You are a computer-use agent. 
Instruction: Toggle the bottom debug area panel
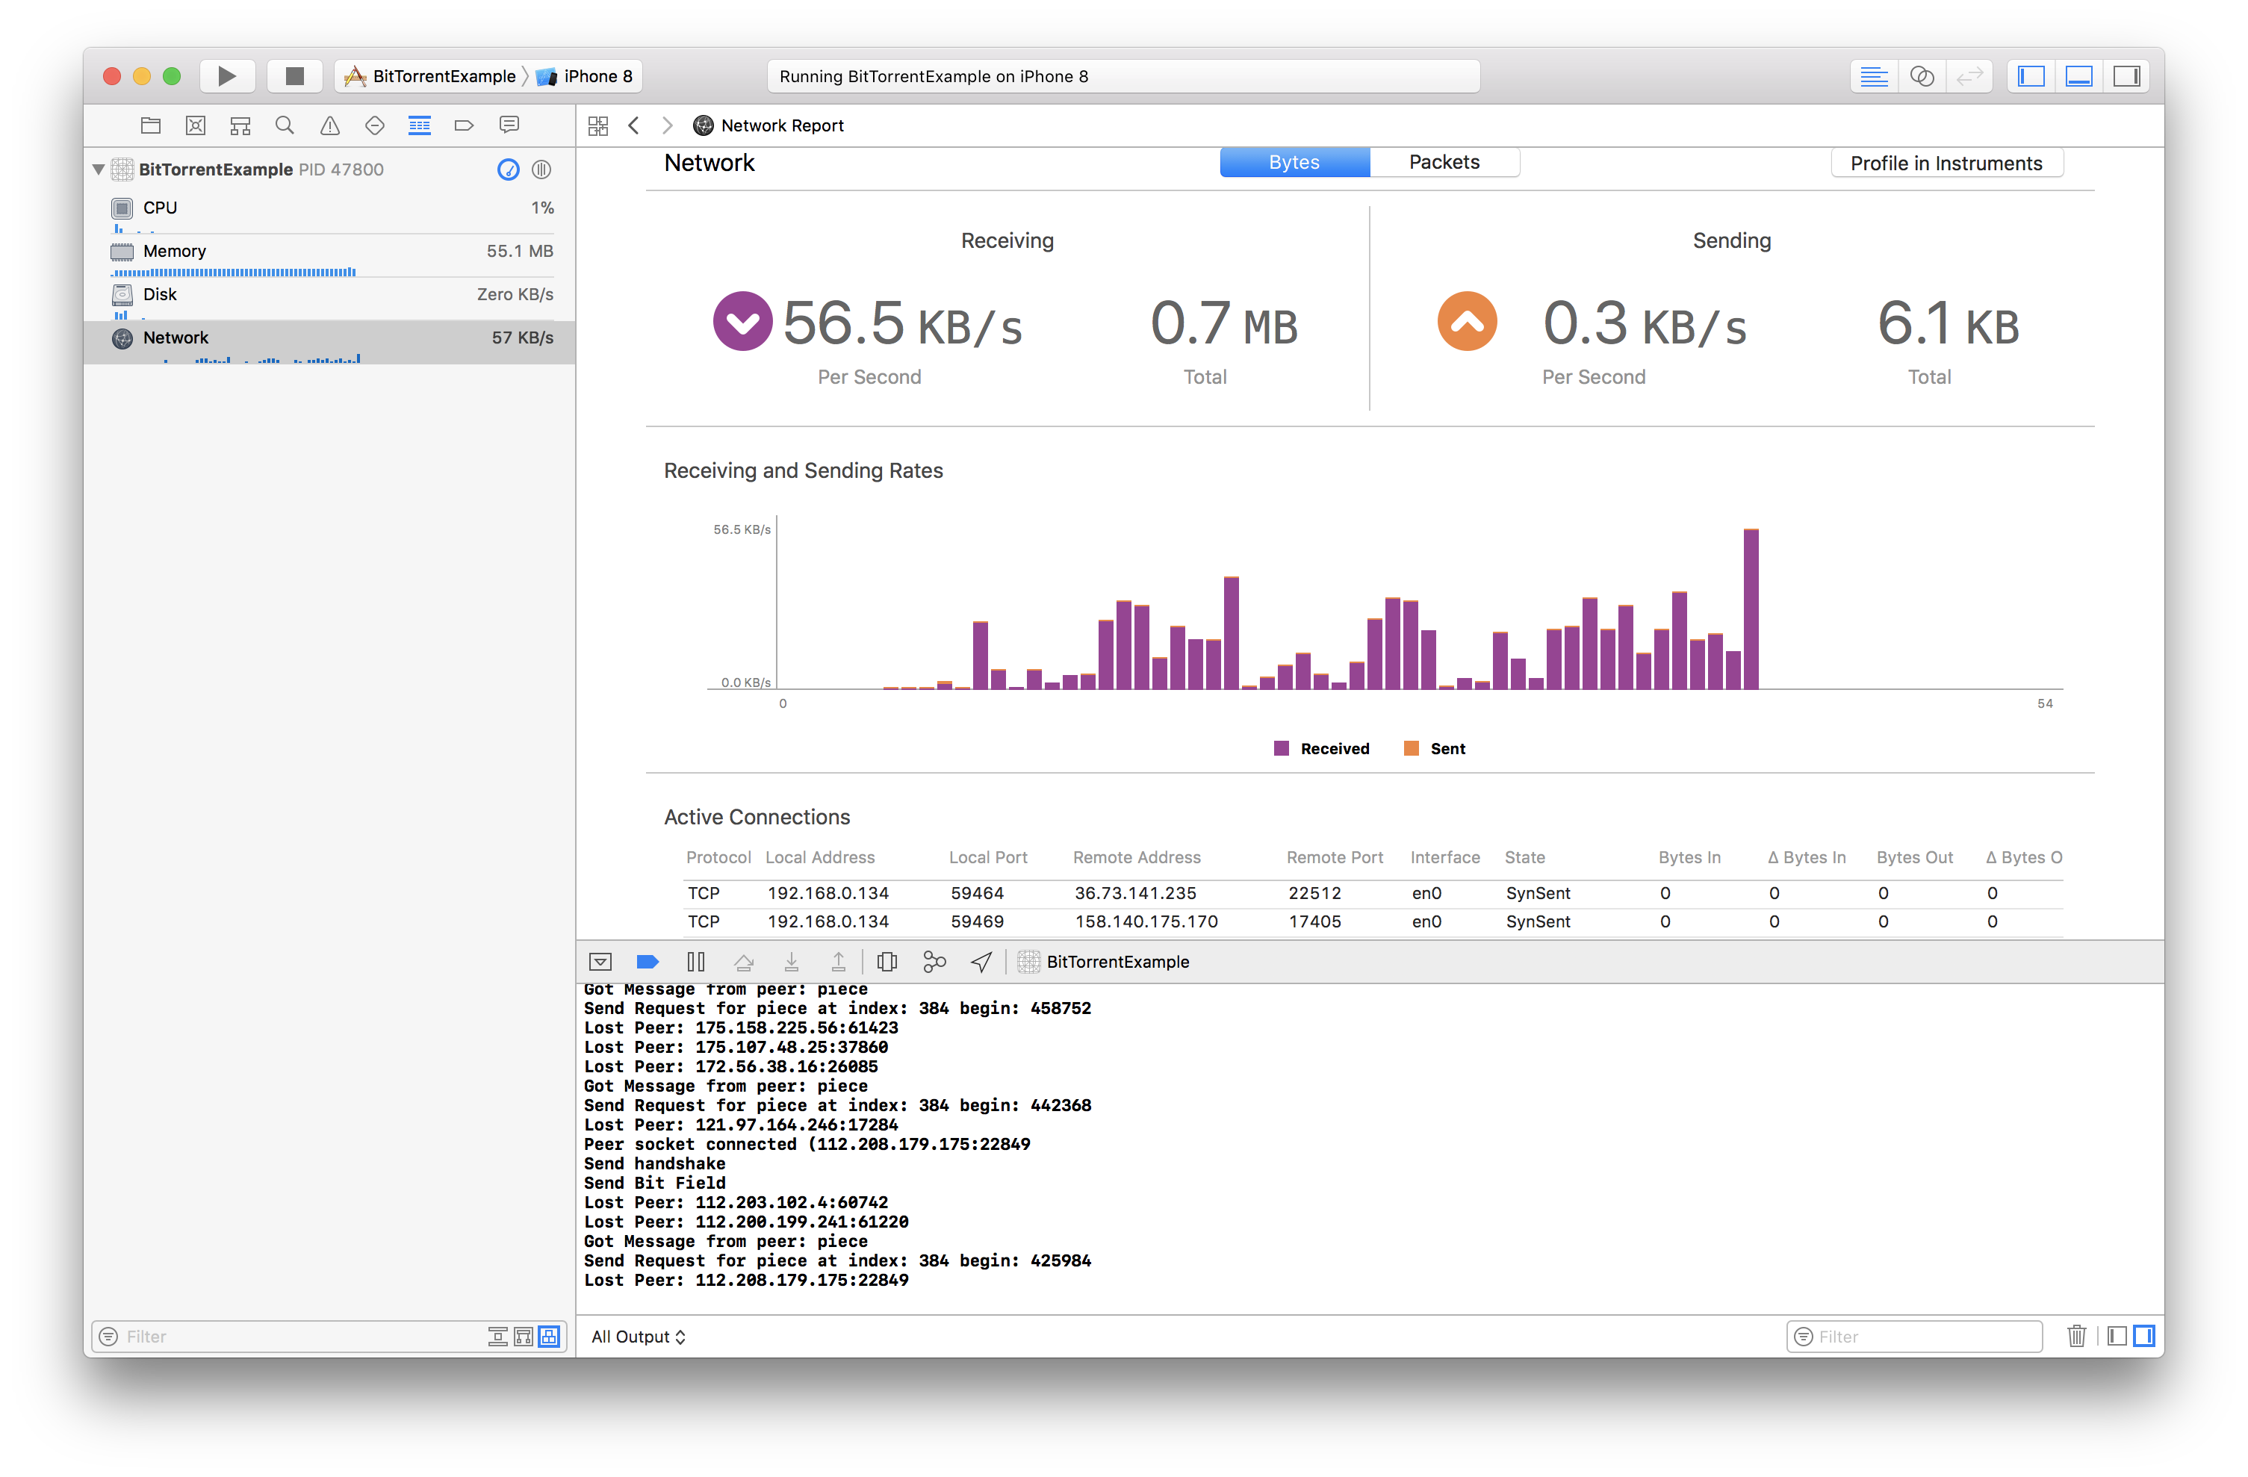tap(2079, 75)
